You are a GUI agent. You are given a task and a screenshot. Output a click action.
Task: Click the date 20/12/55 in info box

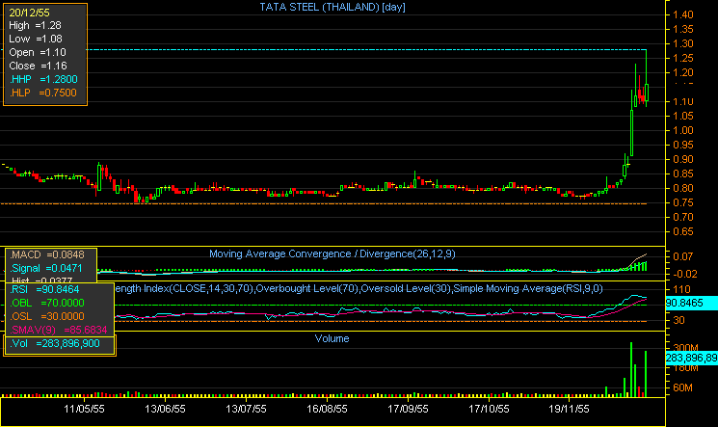(29, 13)
